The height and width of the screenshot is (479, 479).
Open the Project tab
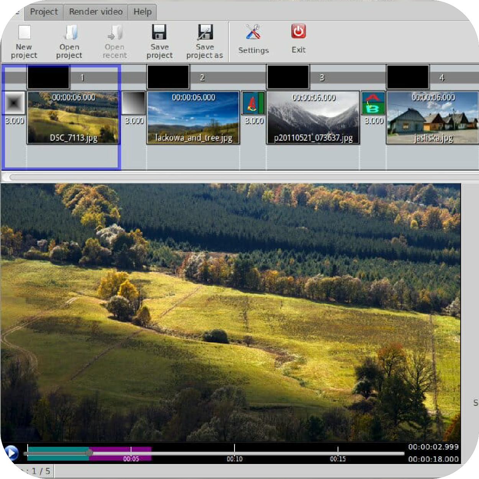[44, 12]
